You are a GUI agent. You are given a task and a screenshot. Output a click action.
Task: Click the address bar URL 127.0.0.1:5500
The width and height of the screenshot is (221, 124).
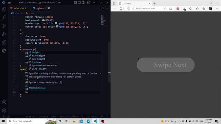pos(143,9)
